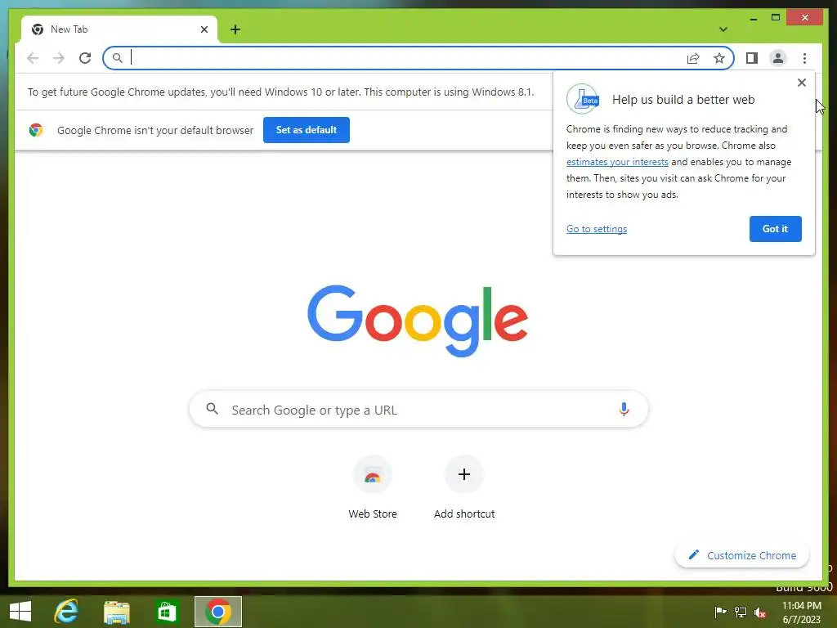Select Chrome in the taskbar
837x628 pixels.
click(x=217, y=612)
